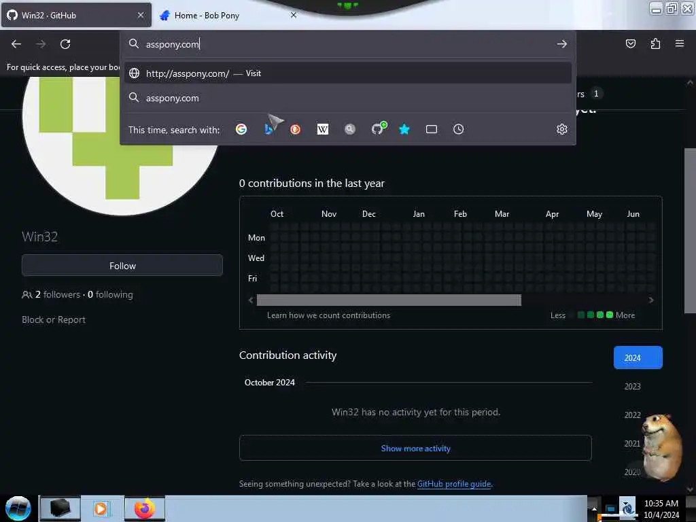Click the Win32 profile avatar image
This screenshot has width=696, height=522.
(122, 146)
